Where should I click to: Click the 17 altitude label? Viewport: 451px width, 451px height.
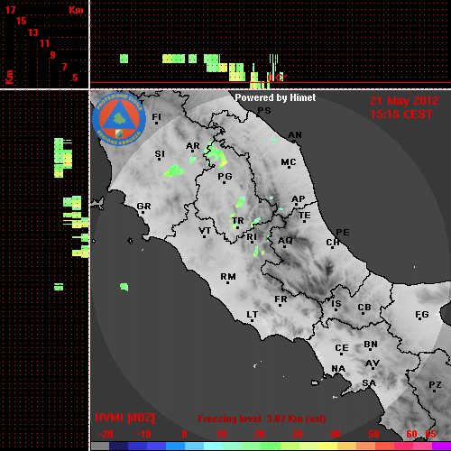pyautogui.click(x=10, y=10)
